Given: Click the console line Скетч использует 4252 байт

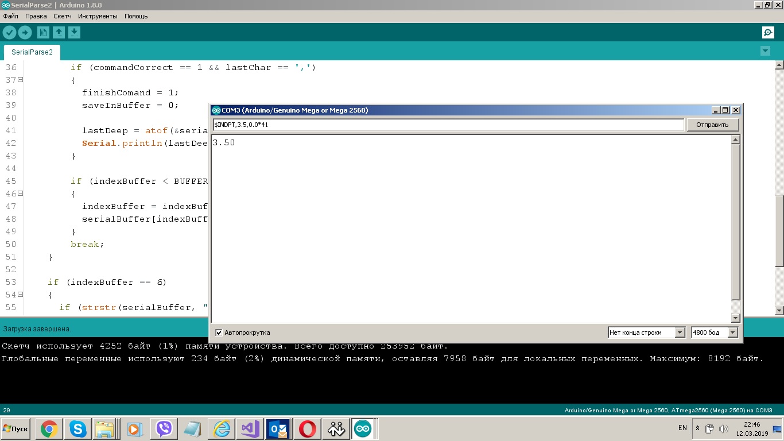Looking at the screenshot, I should pos(225,346).
